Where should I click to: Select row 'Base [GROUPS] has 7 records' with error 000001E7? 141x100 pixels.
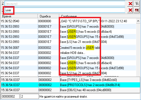(x=68, y=27)
